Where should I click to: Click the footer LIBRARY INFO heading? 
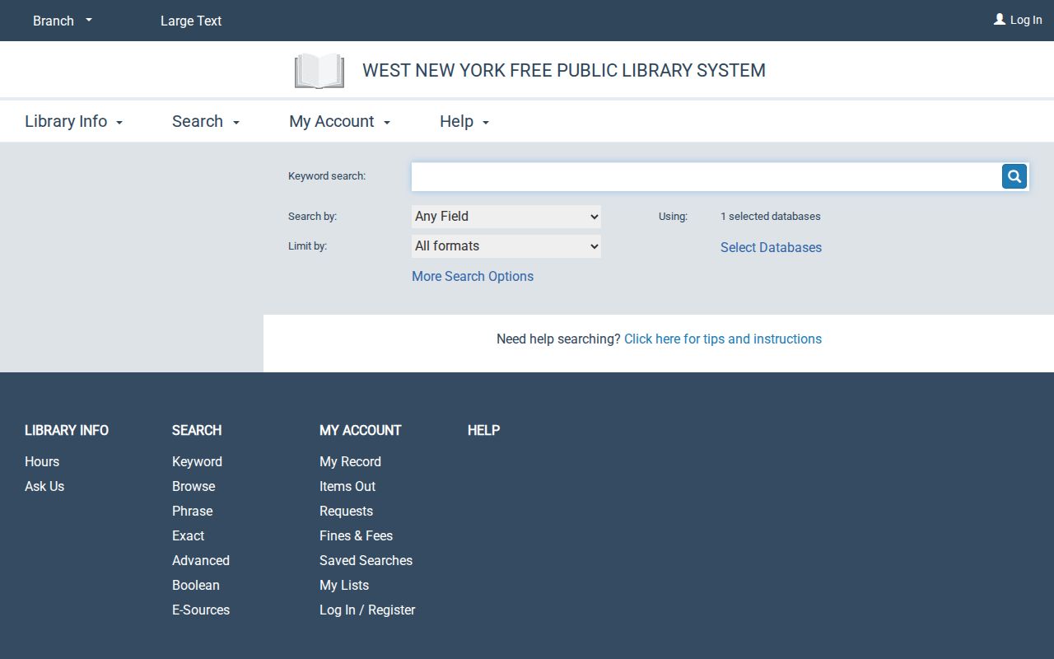pyautogui.click(x=67, y=430)
